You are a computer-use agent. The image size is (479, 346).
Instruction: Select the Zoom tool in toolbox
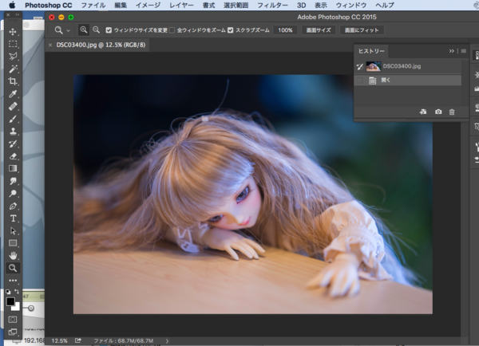point(13,268)
